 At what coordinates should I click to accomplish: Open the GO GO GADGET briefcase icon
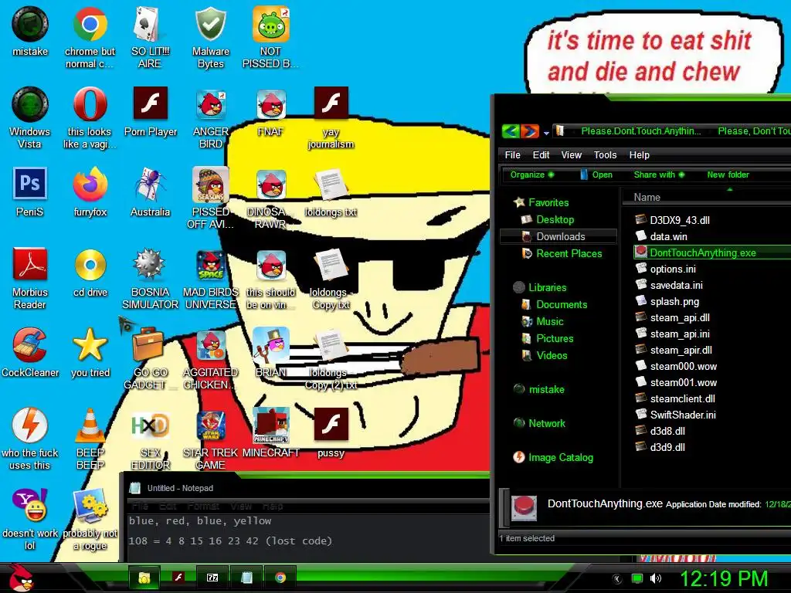coord(150,358)
